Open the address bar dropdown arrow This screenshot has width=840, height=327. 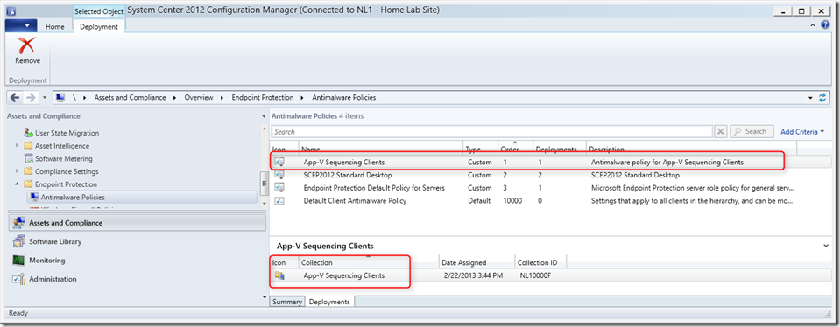810,98
